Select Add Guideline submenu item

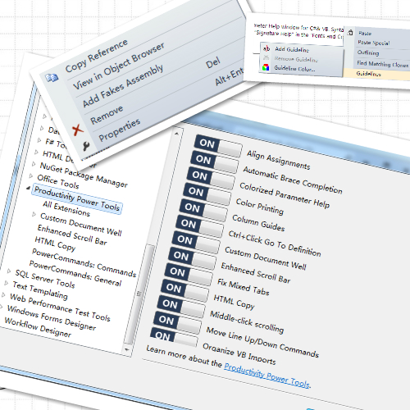[292, 49]
